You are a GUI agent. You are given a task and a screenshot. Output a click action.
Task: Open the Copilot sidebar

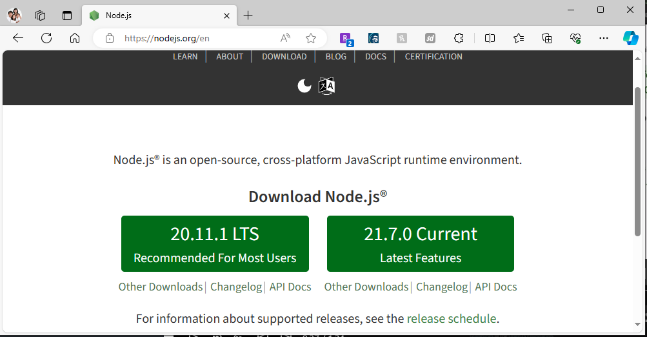click(x=630, y=38)
